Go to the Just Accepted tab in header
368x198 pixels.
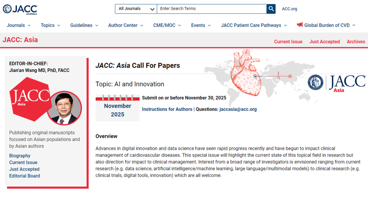(x=324, y=42)
